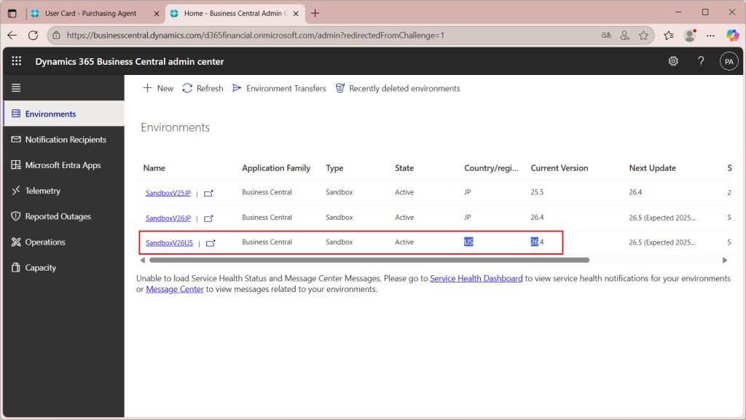
Task: Open Environment Transfers
Action: pos(279,88)
